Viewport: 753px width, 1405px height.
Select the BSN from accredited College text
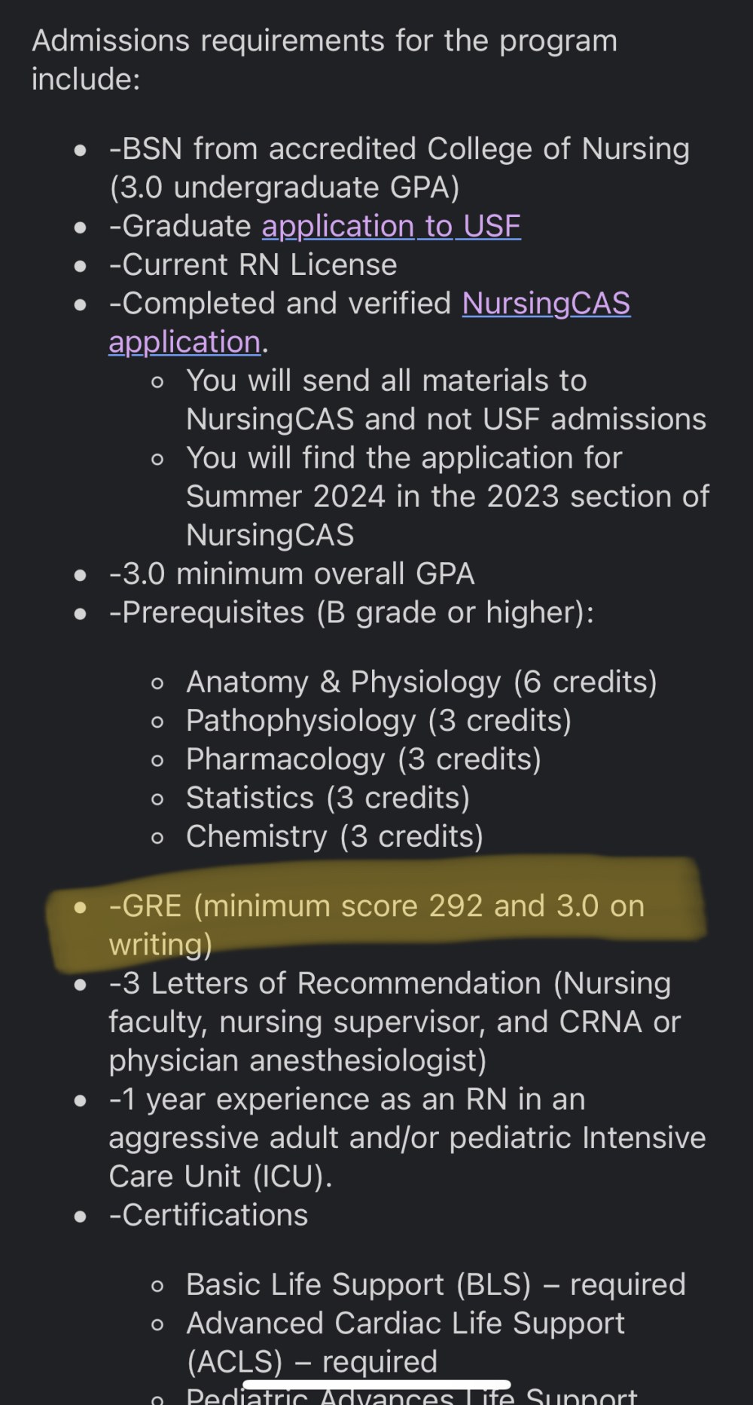[x=399, y=168]
